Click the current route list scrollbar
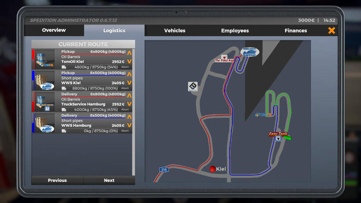The width and height of the screenshot is (361, 203). point(133,112)
